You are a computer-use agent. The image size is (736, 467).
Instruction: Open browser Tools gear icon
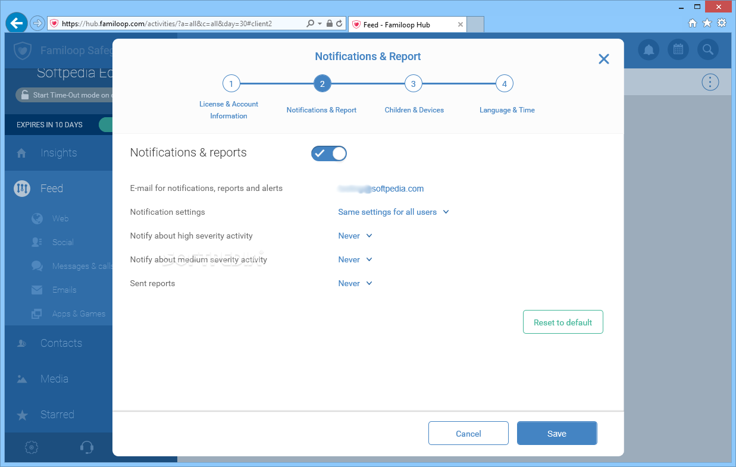click(x=722, y=23)
